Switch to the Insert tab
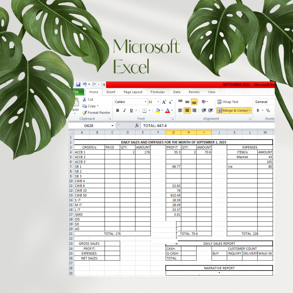This screenshot has height=293, width=293. pyautogui.click(x=111, y=92)
